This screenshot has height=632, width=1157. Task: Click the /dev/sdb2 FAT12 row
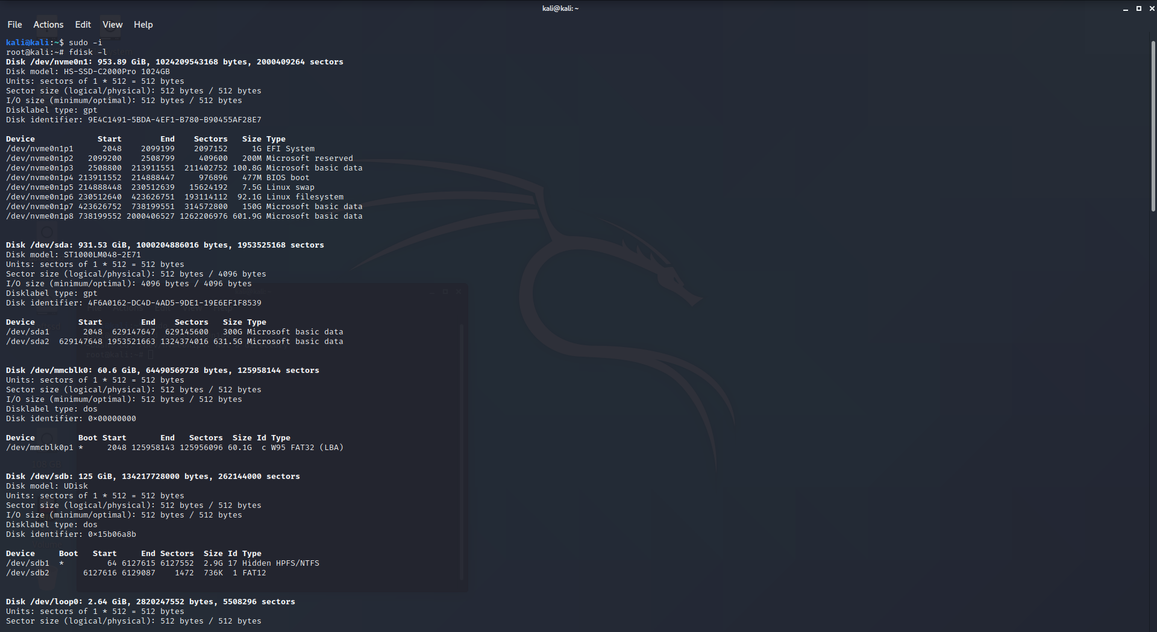click(136, 573)
